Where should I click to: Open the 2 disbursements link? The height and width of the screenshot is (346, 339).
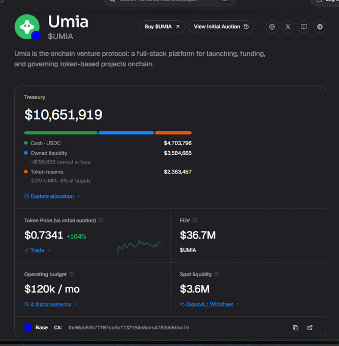(x=51, y=304)
